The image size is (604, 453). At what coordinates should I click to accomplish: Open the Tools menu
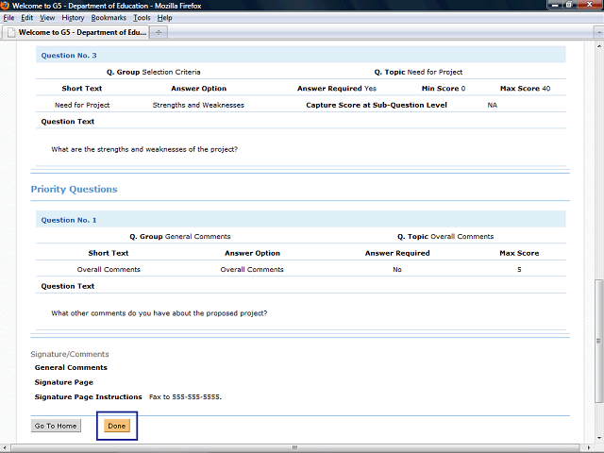(142, 18)
